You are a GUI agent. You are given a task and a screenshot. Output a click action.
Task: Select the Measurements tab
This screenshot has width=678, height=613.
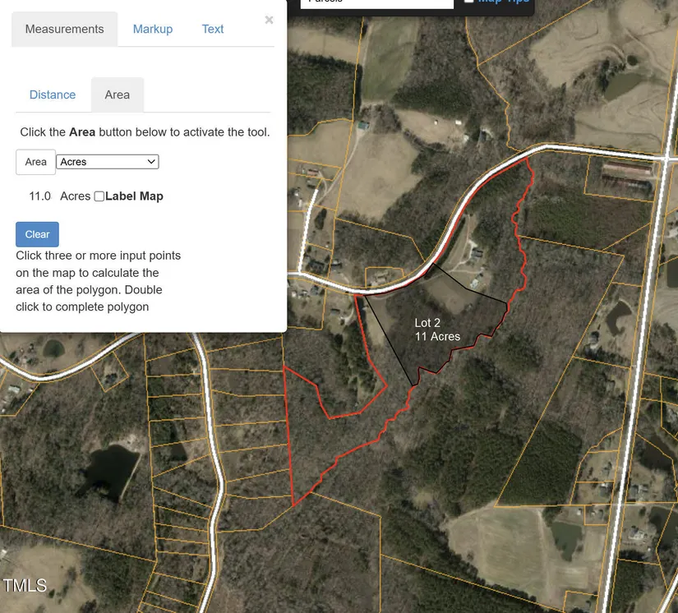pyautogui.click(x=64, y=29)
